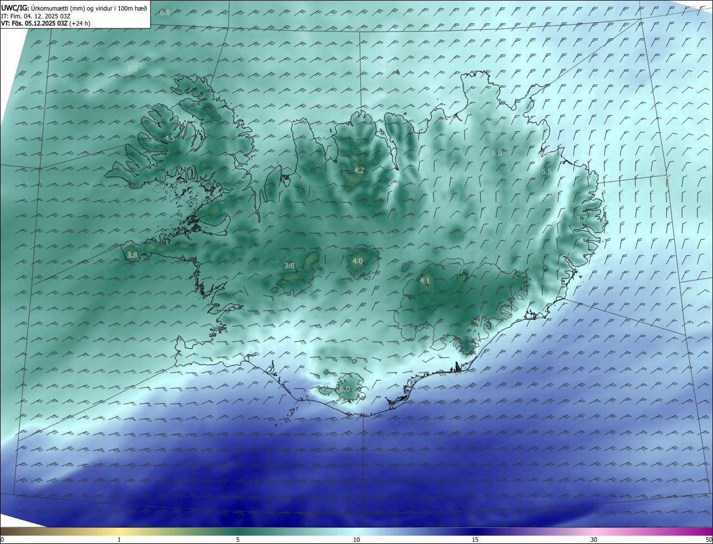Click the initial time line "IT: Fim. 04. 12. 2025 03Z"
This screenshot has width=713, height=544.
(36, 16)
